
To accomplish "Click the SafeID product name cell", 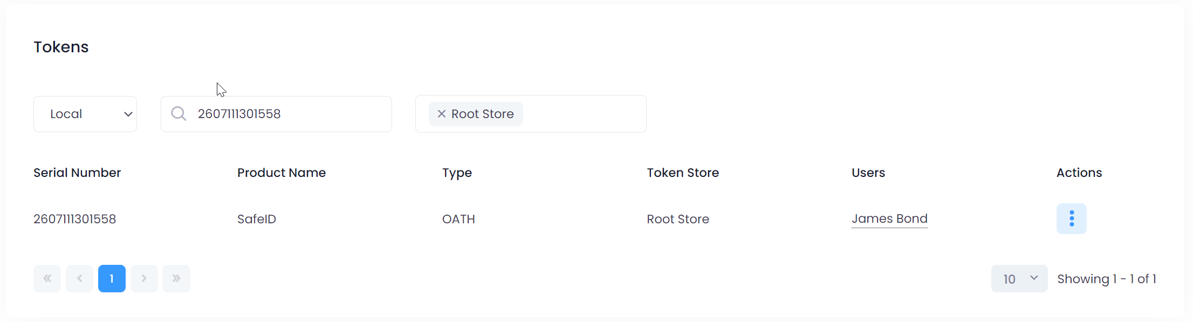I will (257, 219).
